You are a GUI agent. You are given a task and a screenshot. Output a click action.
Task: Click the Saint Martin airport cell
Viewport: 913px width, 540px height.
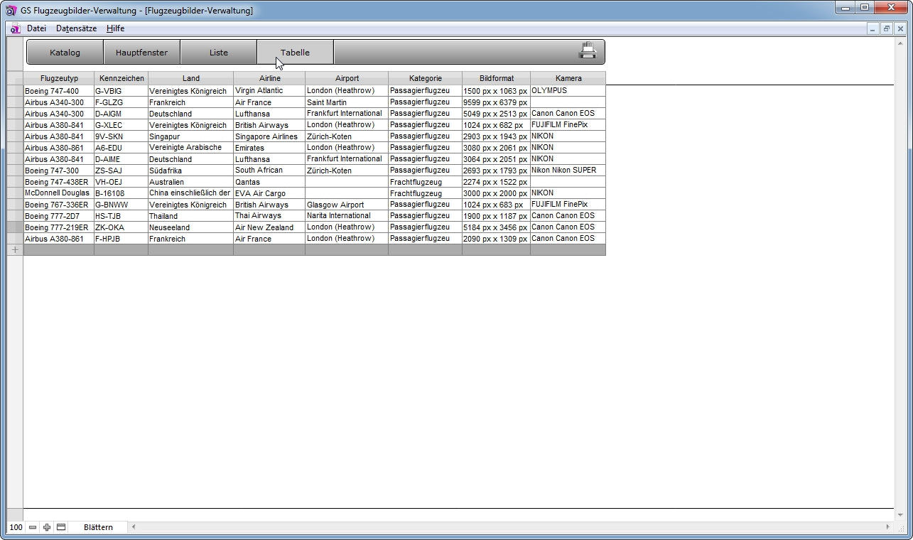pyautogui.click(x=347, y=102)
